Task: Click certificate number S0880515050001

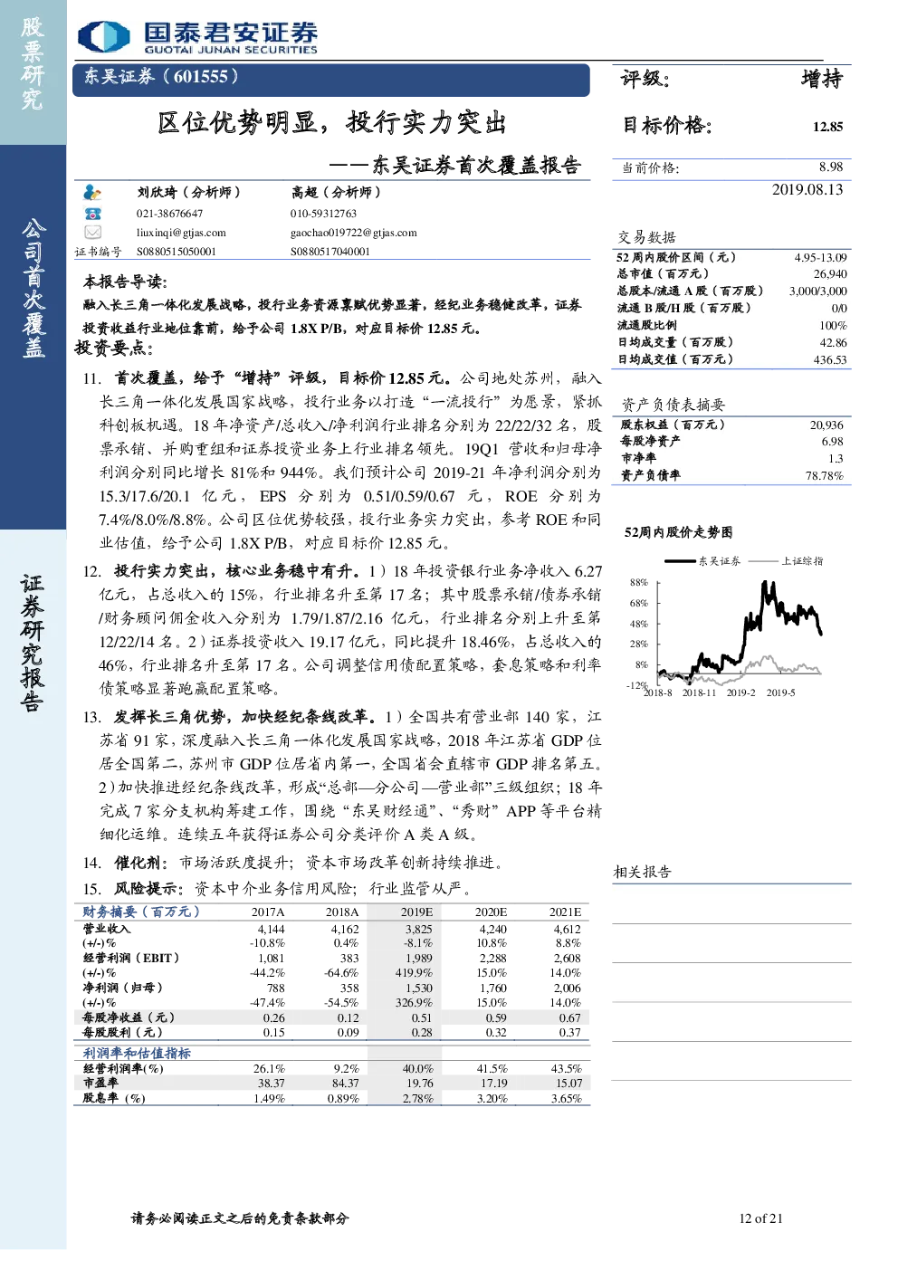Action: pos(177,252)
